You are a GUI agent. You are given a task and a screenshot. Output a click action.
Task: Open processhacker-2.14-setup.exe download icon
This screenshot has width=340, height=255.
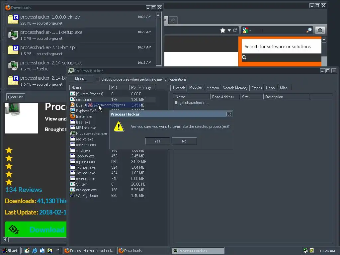13,65
